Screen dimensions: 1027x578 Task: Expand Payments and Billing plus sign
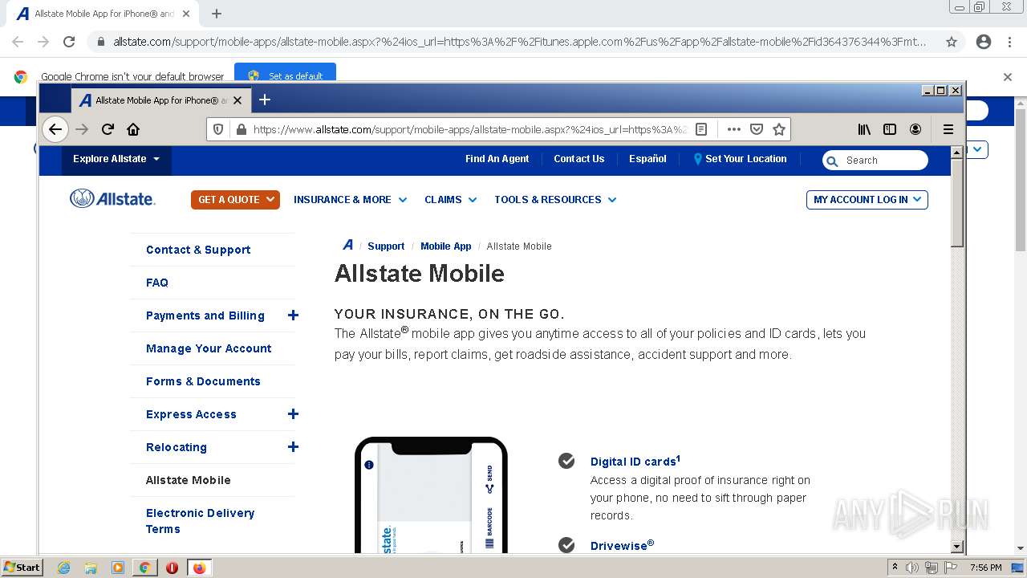point(293,315)
